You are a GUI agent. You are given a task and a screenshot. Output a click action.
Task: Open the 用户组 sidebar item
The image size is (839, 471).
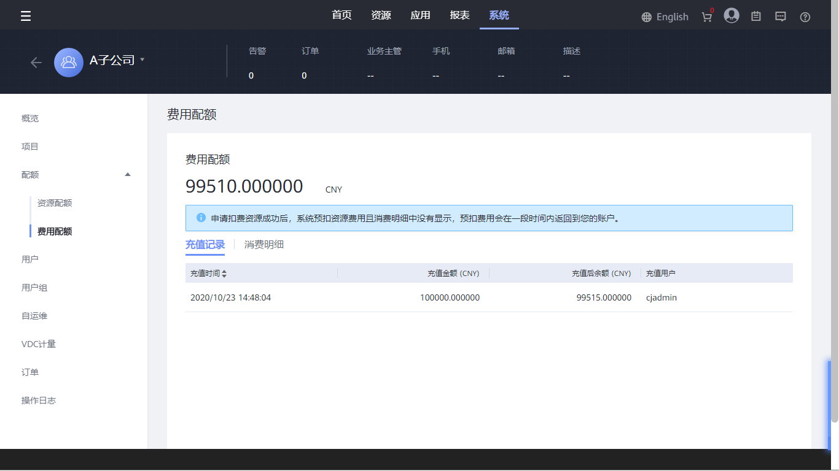click(34, 288)
